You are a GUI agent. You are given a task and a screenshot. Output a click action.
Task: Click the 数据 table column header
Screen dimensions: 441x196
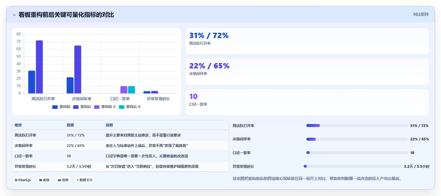[x=70, y=125]
